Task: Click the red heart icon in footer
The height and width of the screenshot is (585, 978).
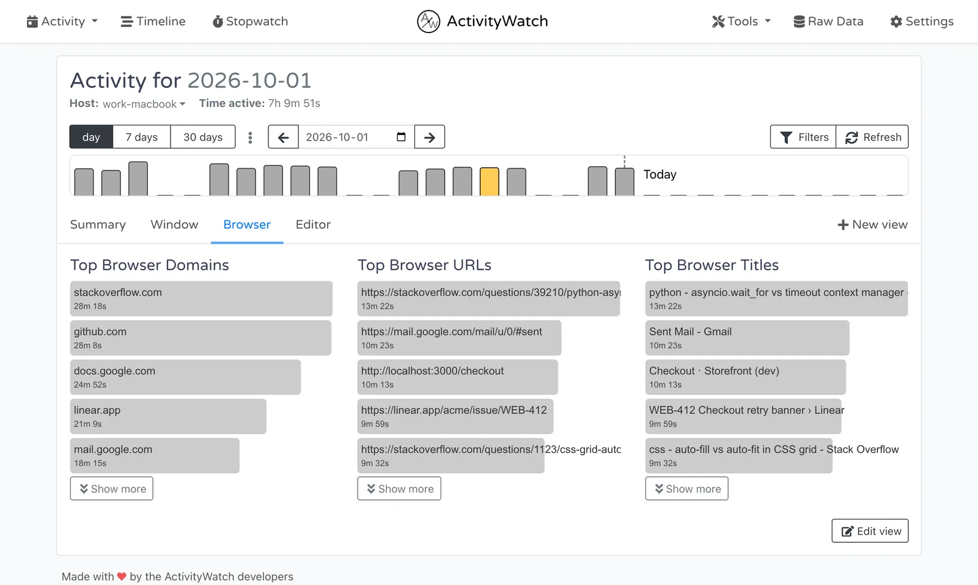Action: (122, 576)
